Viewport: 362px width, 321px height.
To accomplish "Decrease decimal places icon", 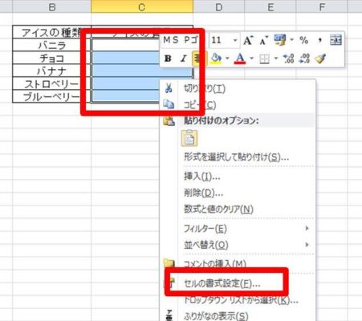I will [x=305, y=59].
